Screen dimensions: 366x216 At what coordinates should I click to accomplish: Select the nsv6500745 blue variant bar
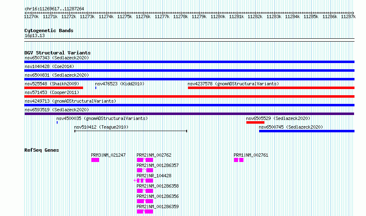tap(307, 131)
